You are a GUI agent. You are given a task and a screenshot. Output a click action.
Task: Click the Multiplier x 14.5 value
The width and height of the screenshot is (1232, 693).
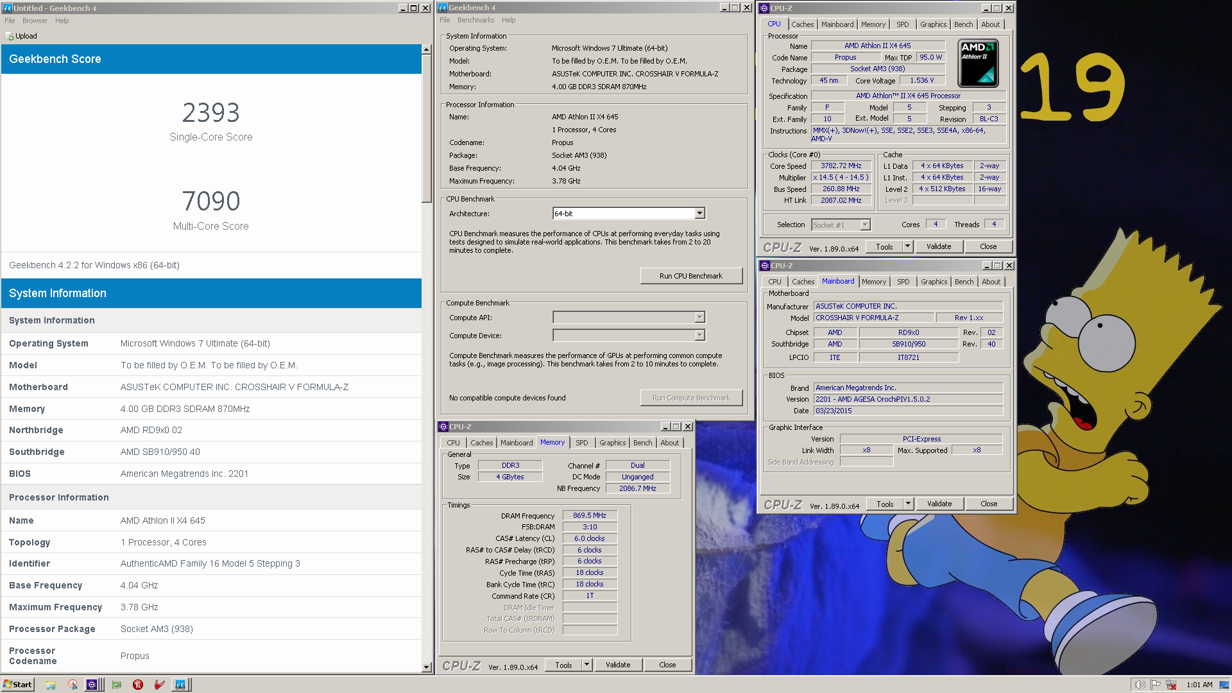pos(841,177)
